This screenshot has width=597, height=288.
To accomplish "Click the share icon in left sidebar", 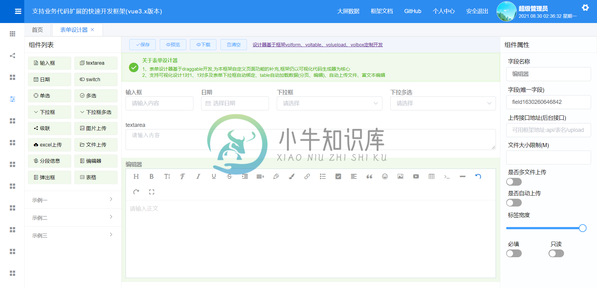I will coord(12,56).
